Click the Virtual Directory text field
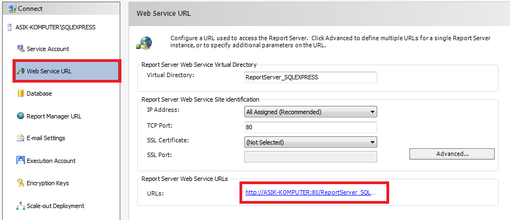The height and width of the screenshot is (220, 510). 311,78
